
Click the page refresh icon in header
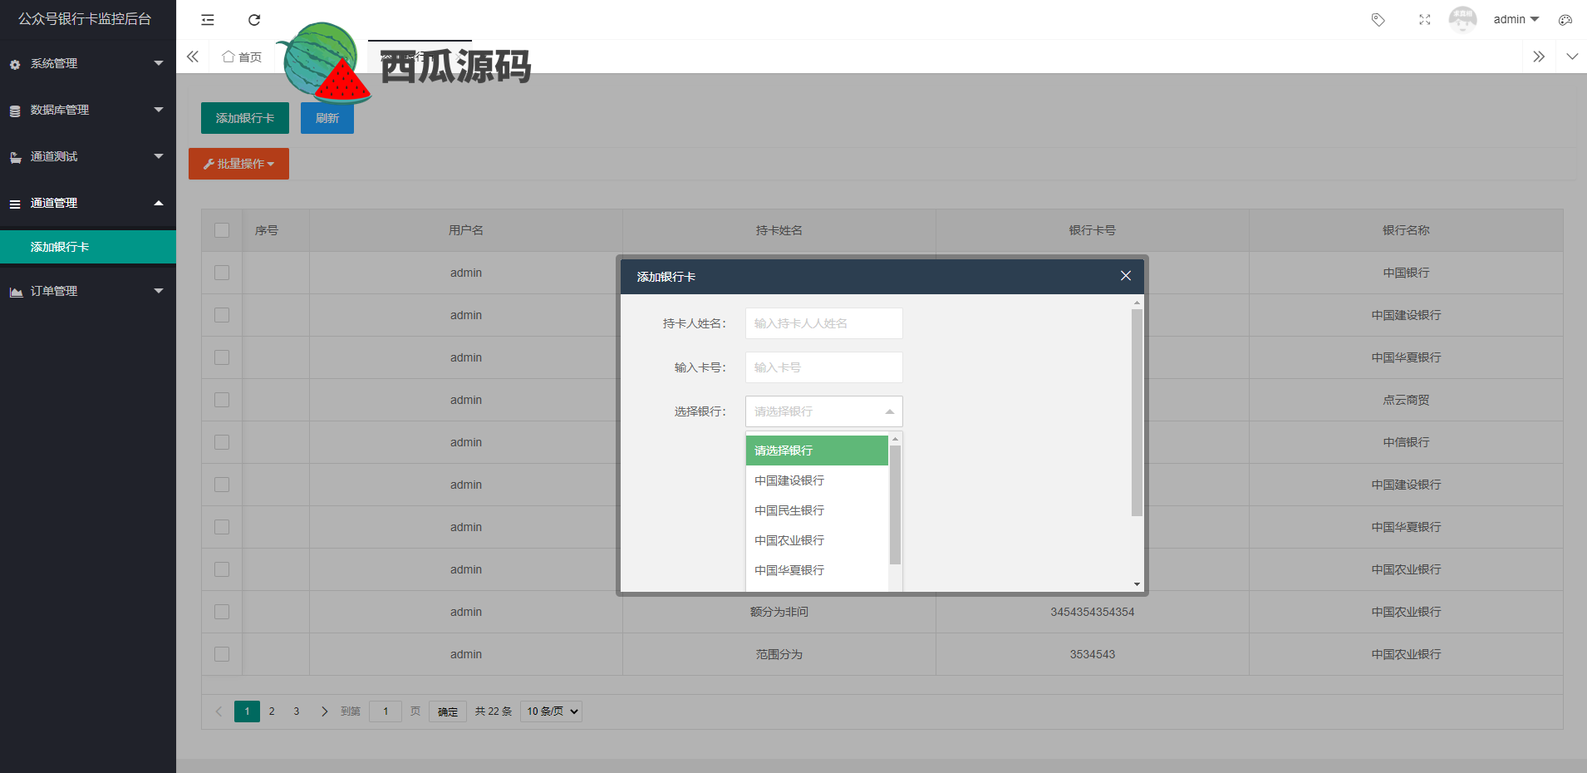(x=254, y=20)
